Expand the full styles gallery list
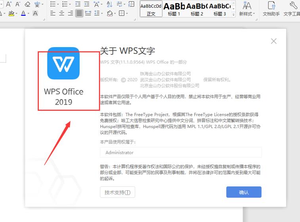 click(233, 15)
